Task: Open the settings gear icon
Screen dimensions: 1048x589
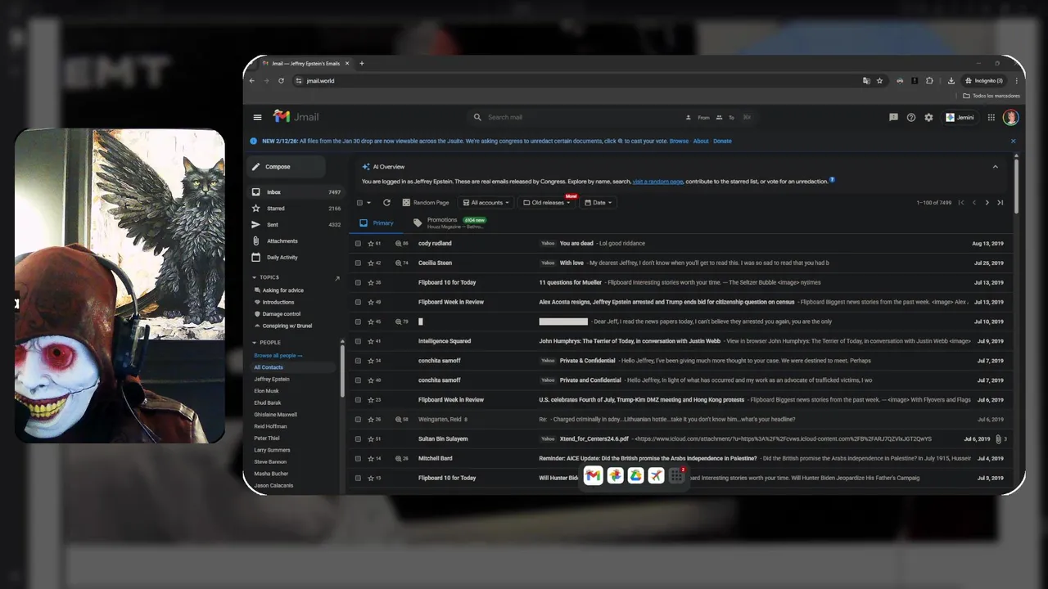Action: pos(928,117)
